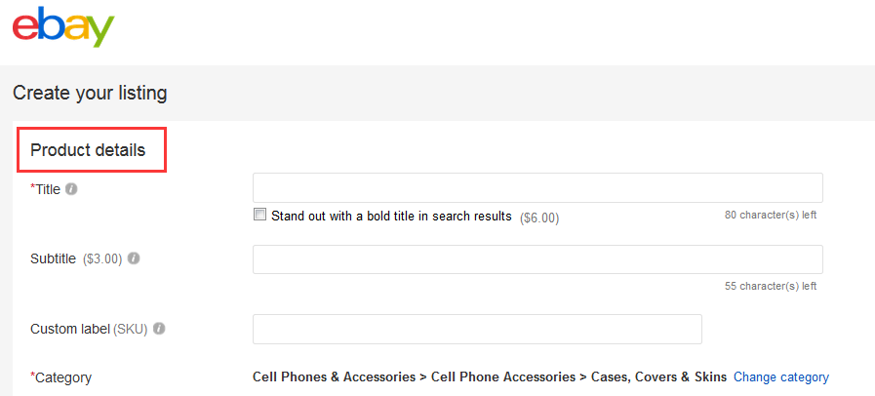Click the info icon next to Title
875x396 pixels.
pyautogui.click(x=71, y=189)
